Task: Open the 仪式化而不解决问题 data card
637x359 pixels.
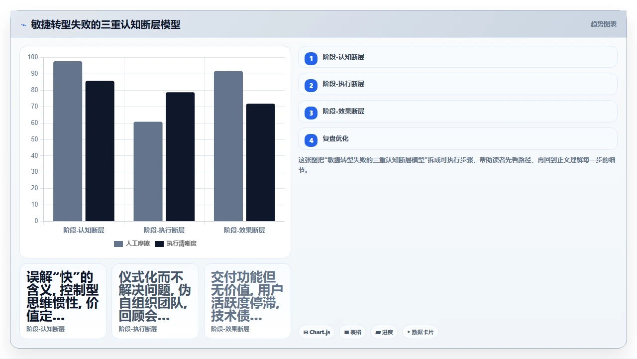Action: [155, 301]
